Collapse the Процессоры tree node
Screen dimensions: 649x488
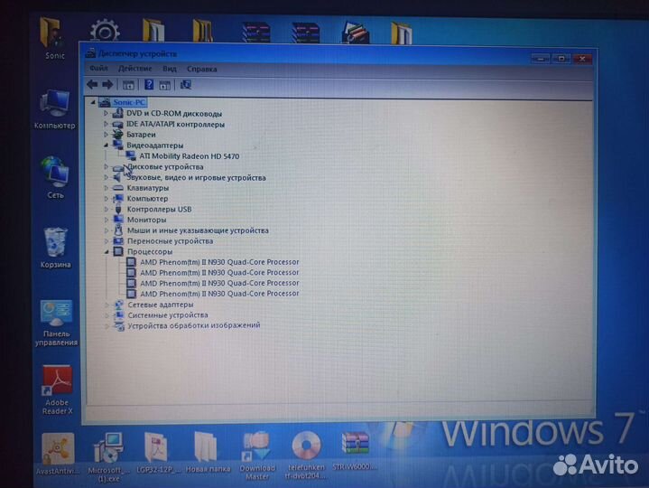(x=106, y=252)
